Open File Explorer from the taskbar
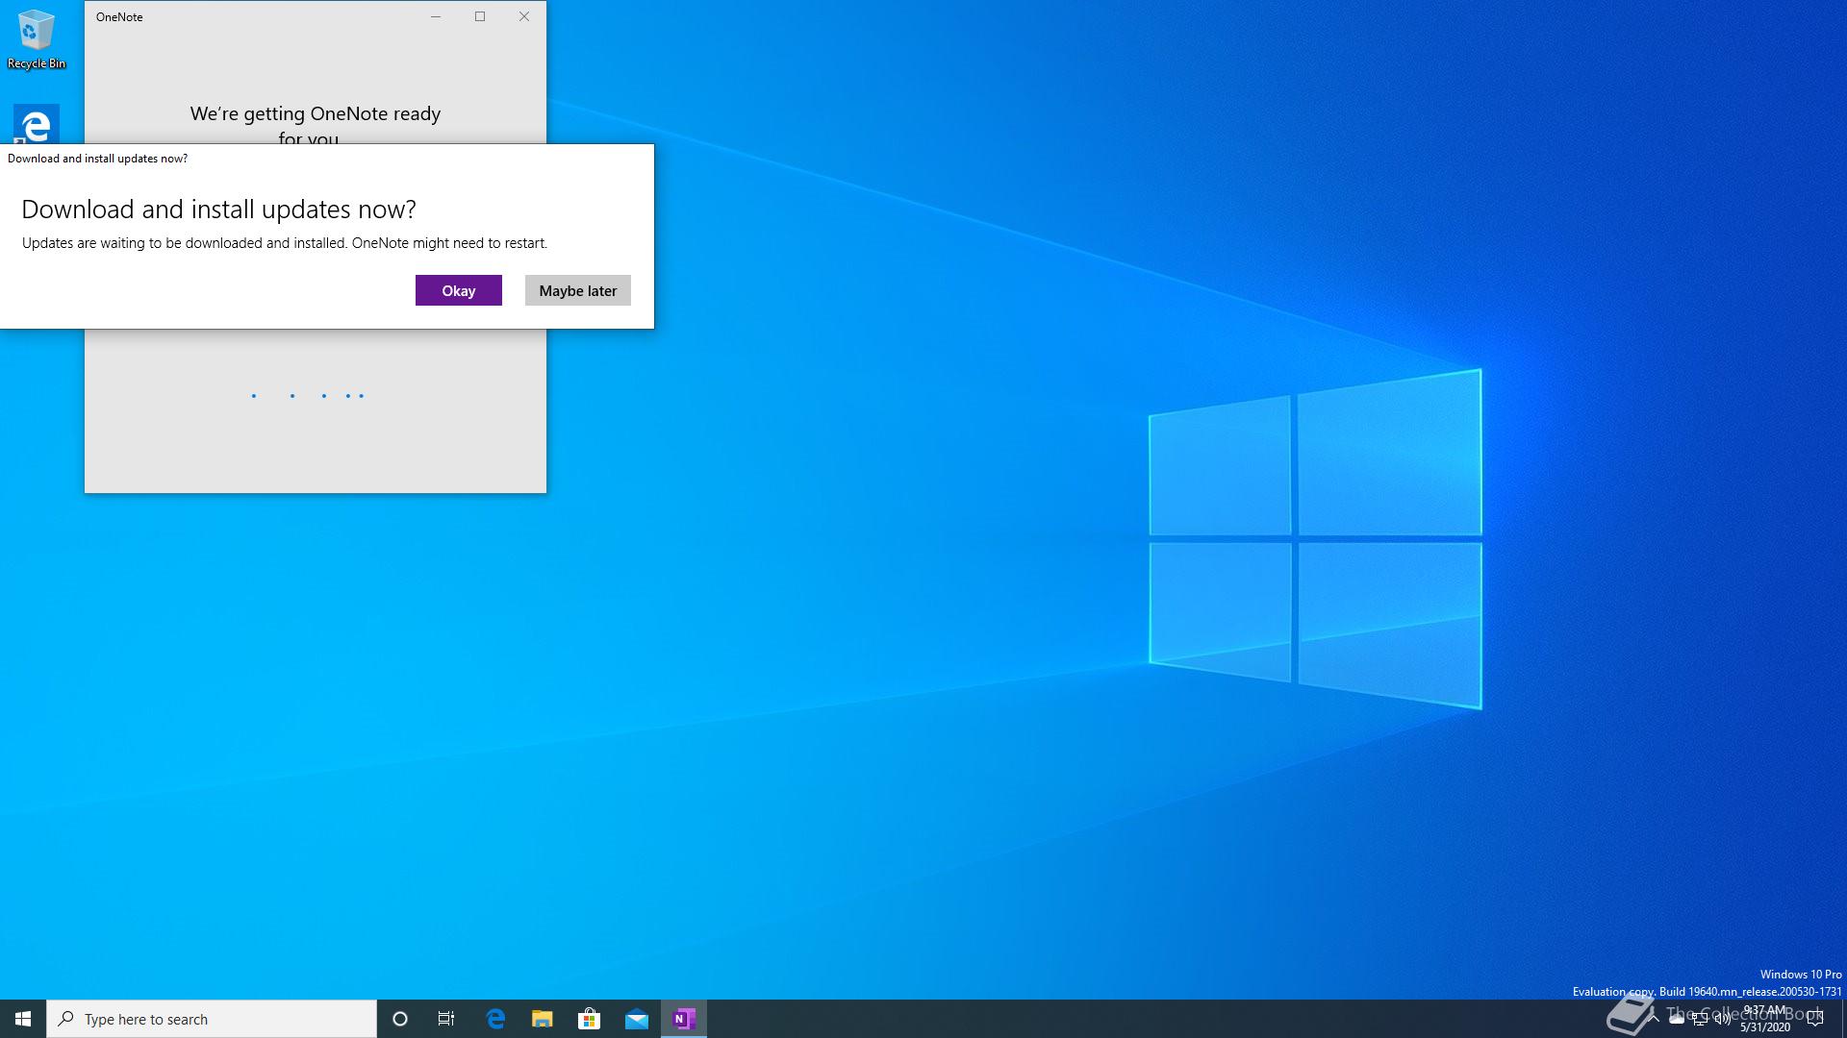 tap(543, 1019)
